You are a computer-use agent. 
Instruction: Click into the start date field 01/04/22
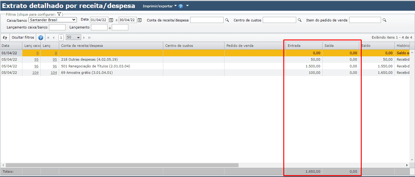[x=99, y=20]
